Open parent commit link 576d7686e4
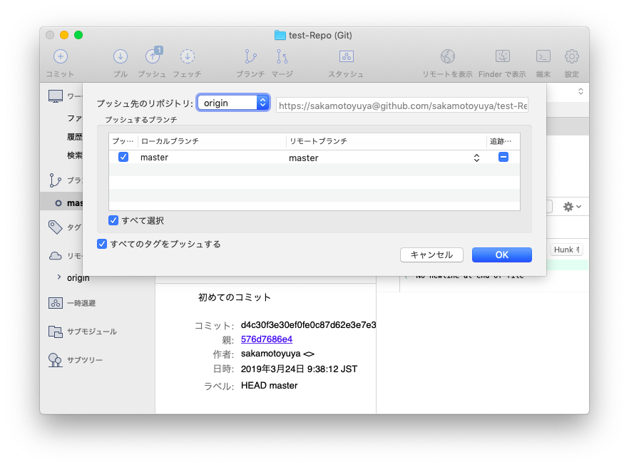 [266, 339]
